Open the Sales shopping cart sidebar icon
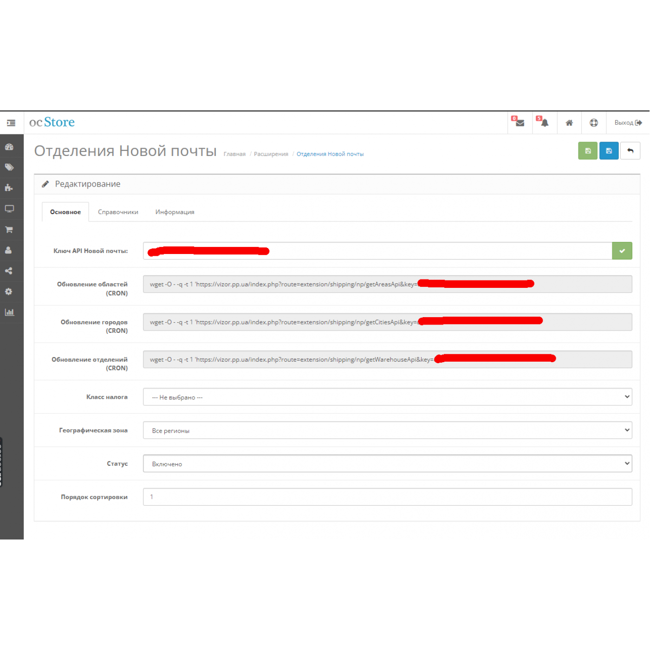Screen dimensions: 650x650 9,230
